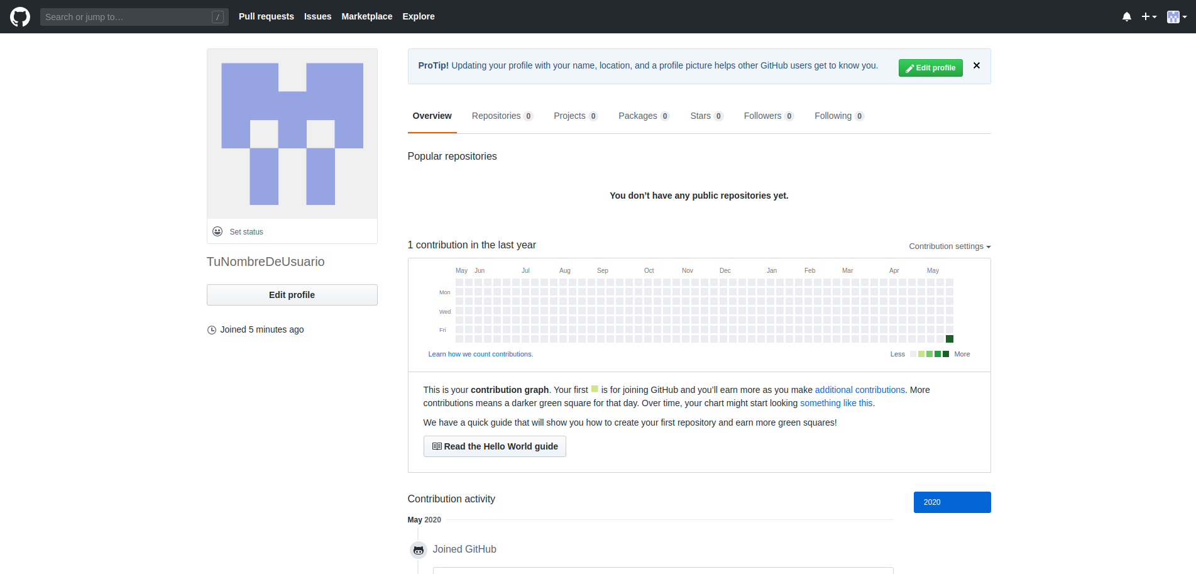Click the Set status smiley icon
Viewport: 1196px width, 574px height.
tap(217, 231)
